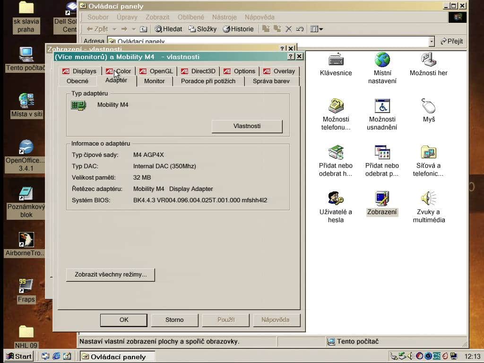Open the Nástroje menu

(x=224, y=17)
